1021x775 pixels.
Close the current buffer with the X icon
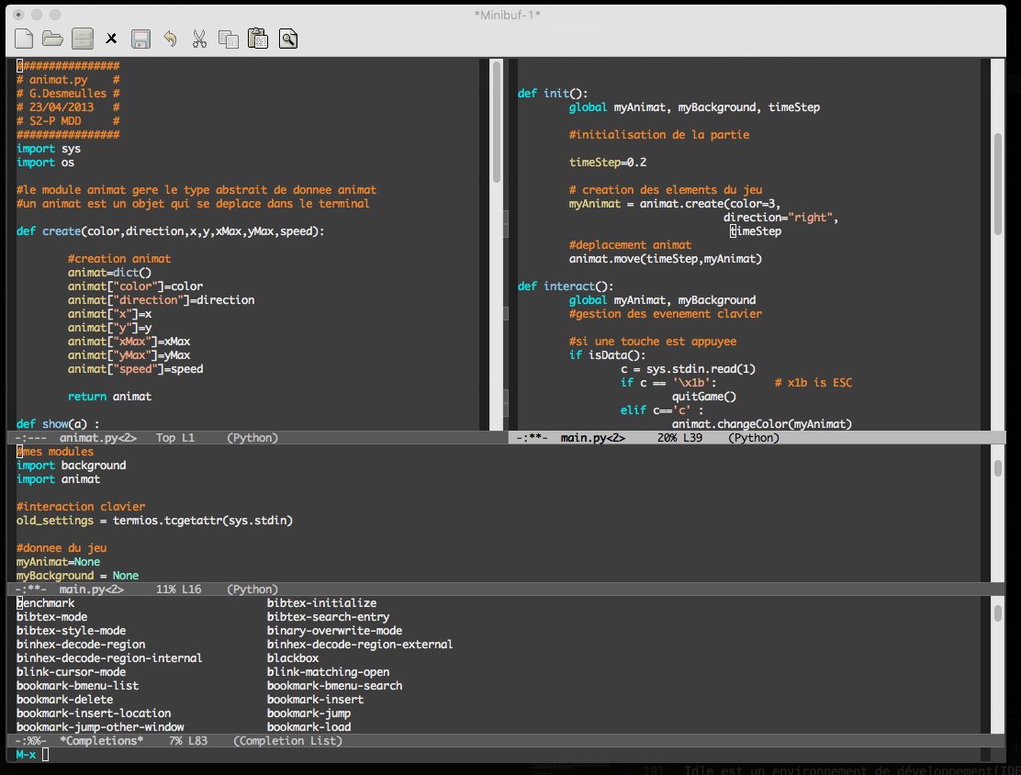click(111, 38)
